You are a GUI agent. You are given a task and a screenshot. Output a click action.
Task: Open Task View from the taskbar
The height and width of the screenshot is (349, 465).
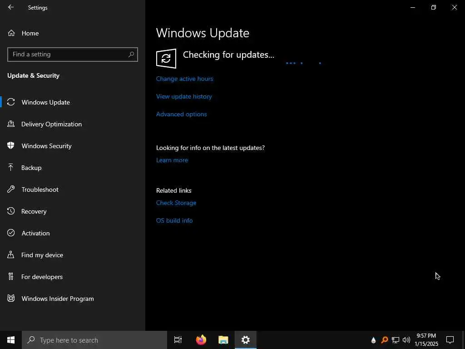tap(178, 340)
